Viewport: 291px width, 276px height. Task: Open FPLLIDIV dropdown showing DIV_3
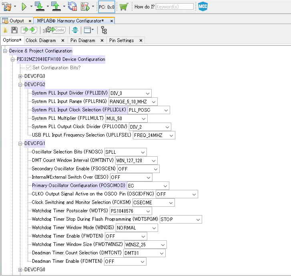click(130, 93)
